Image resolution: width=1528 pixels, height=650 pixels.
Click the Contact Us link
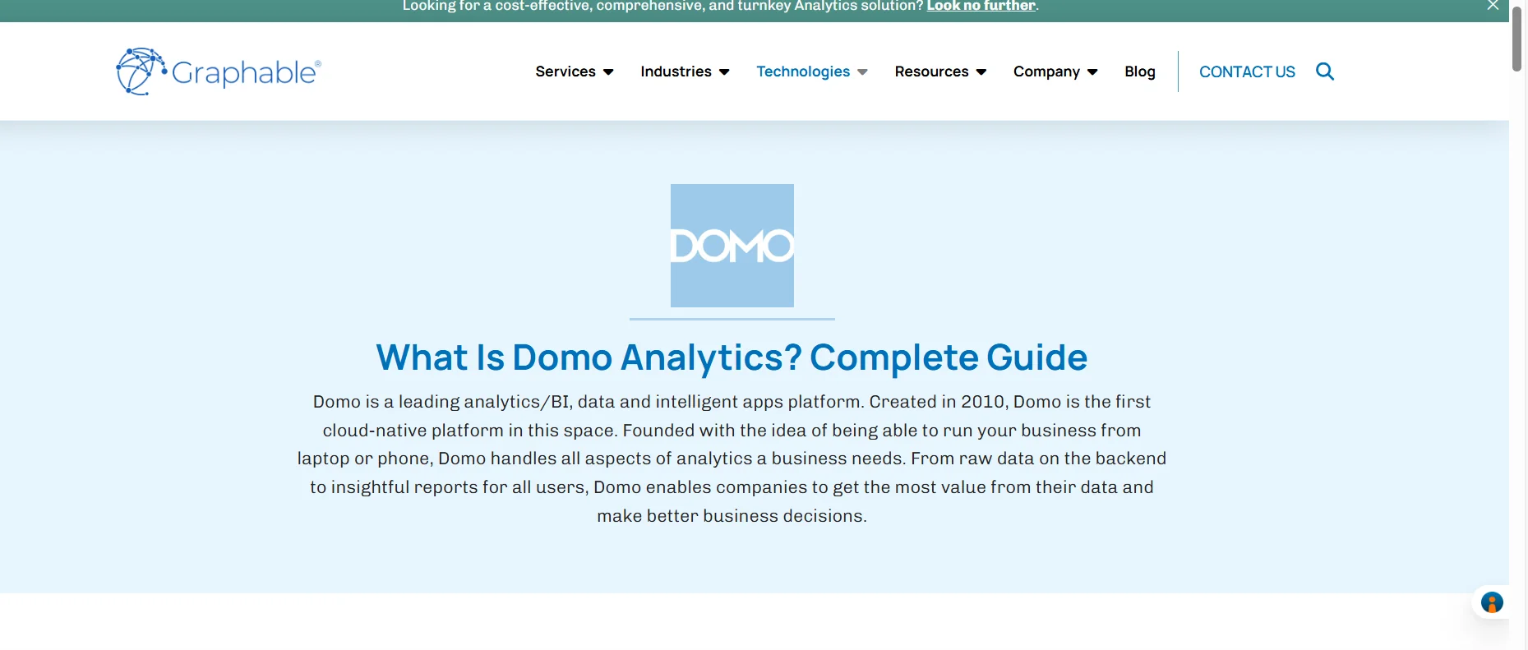coord(1246,71)
